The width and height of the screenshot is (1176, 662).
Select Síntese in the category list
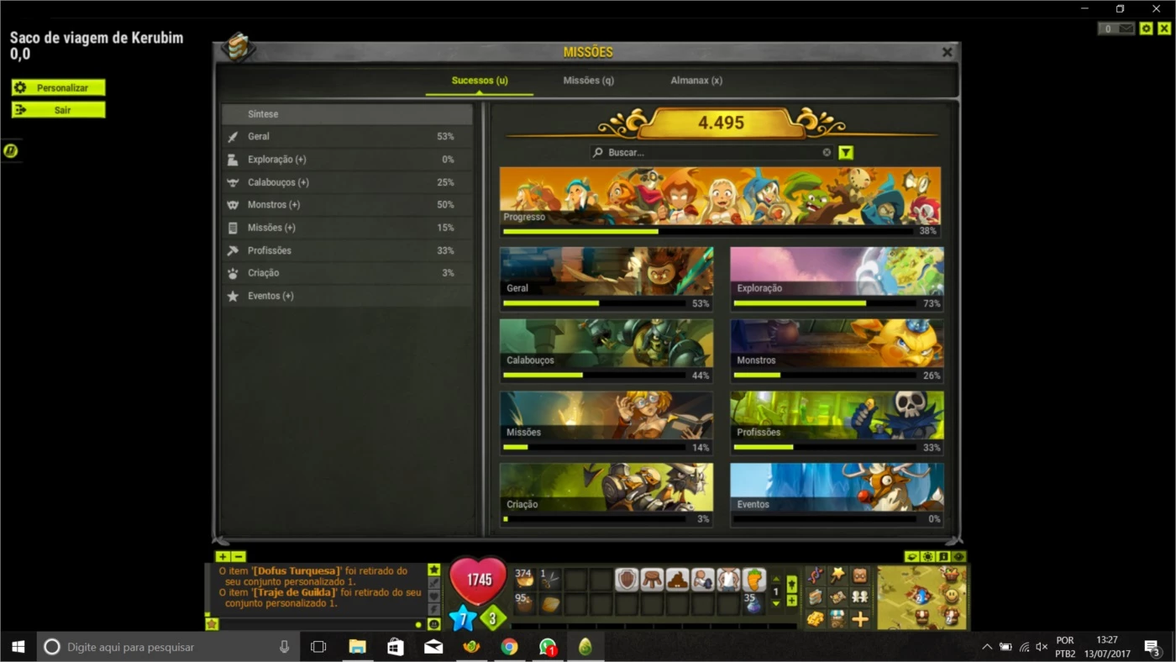348,114
